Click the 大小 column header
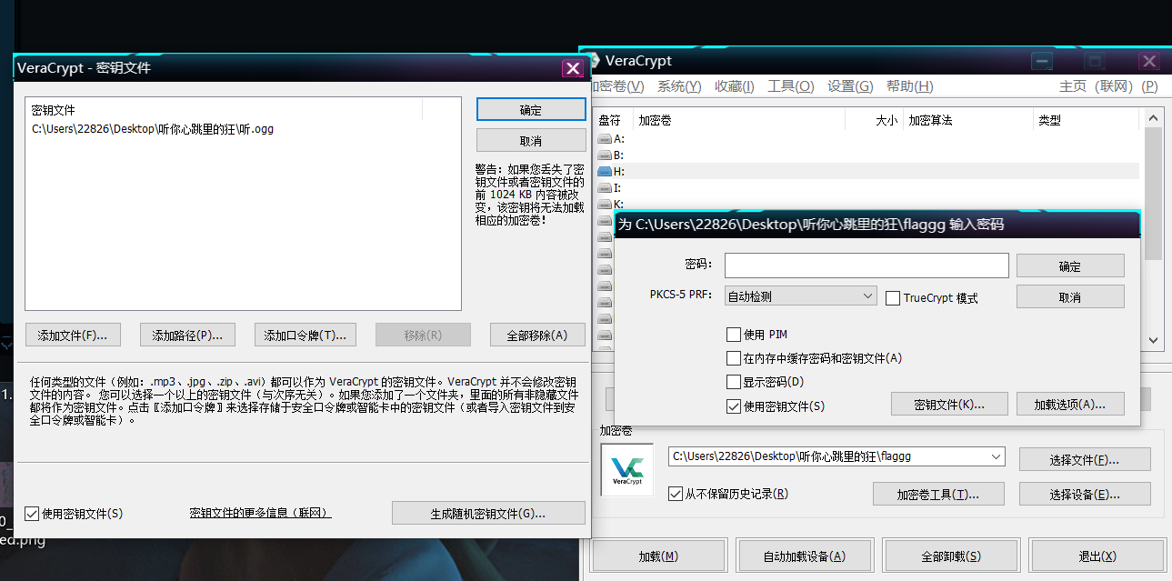This screenshot has width=1172, height=581. pyautogui.click(x=873, y=120)
